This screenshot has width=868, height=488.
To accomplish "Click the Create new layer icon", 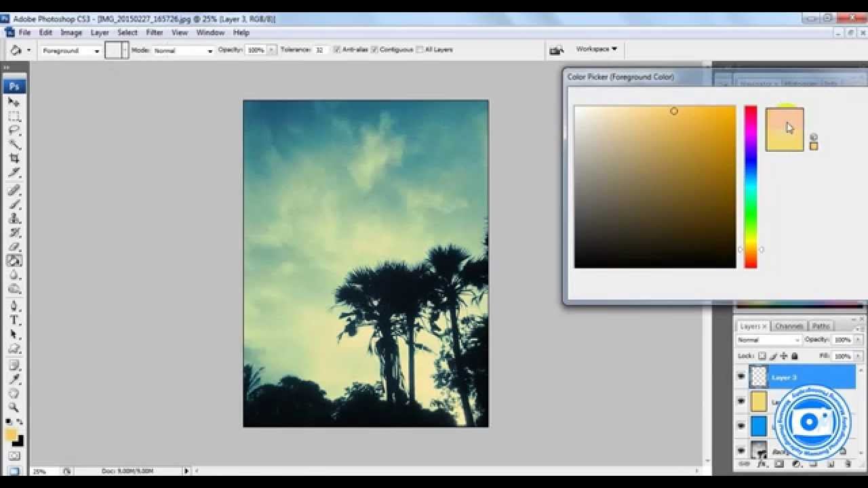I will [x=831, y=464].
